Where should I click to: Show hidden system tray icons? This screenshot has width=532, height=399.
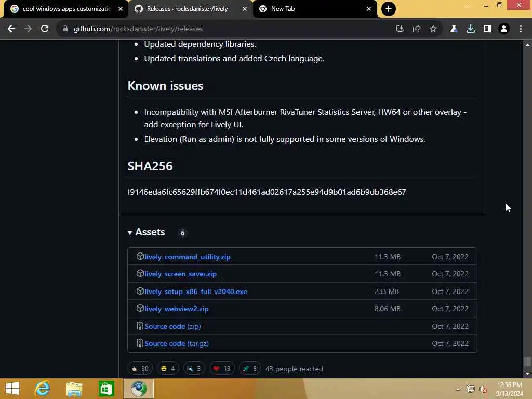click(458, 389)
